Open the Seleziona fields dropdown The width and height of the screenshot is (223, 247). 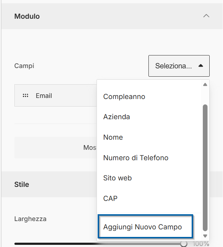174,66
